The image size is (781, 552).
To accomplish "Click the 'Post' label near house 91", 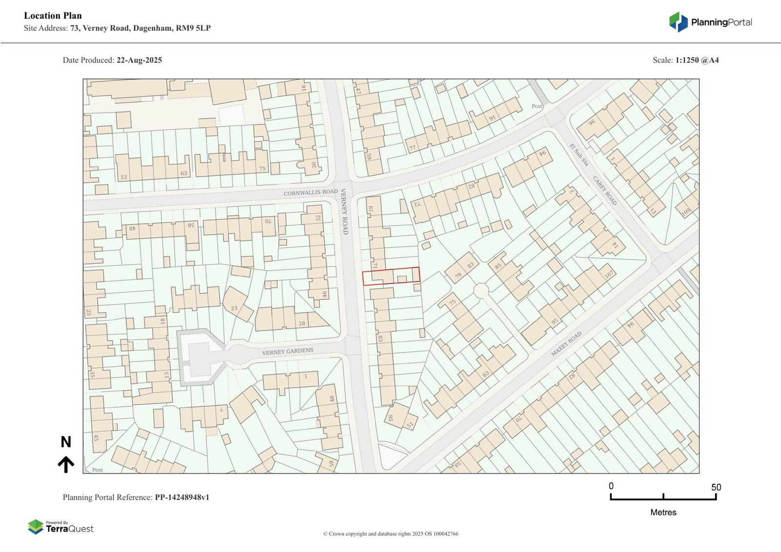I will click(537, 106).
